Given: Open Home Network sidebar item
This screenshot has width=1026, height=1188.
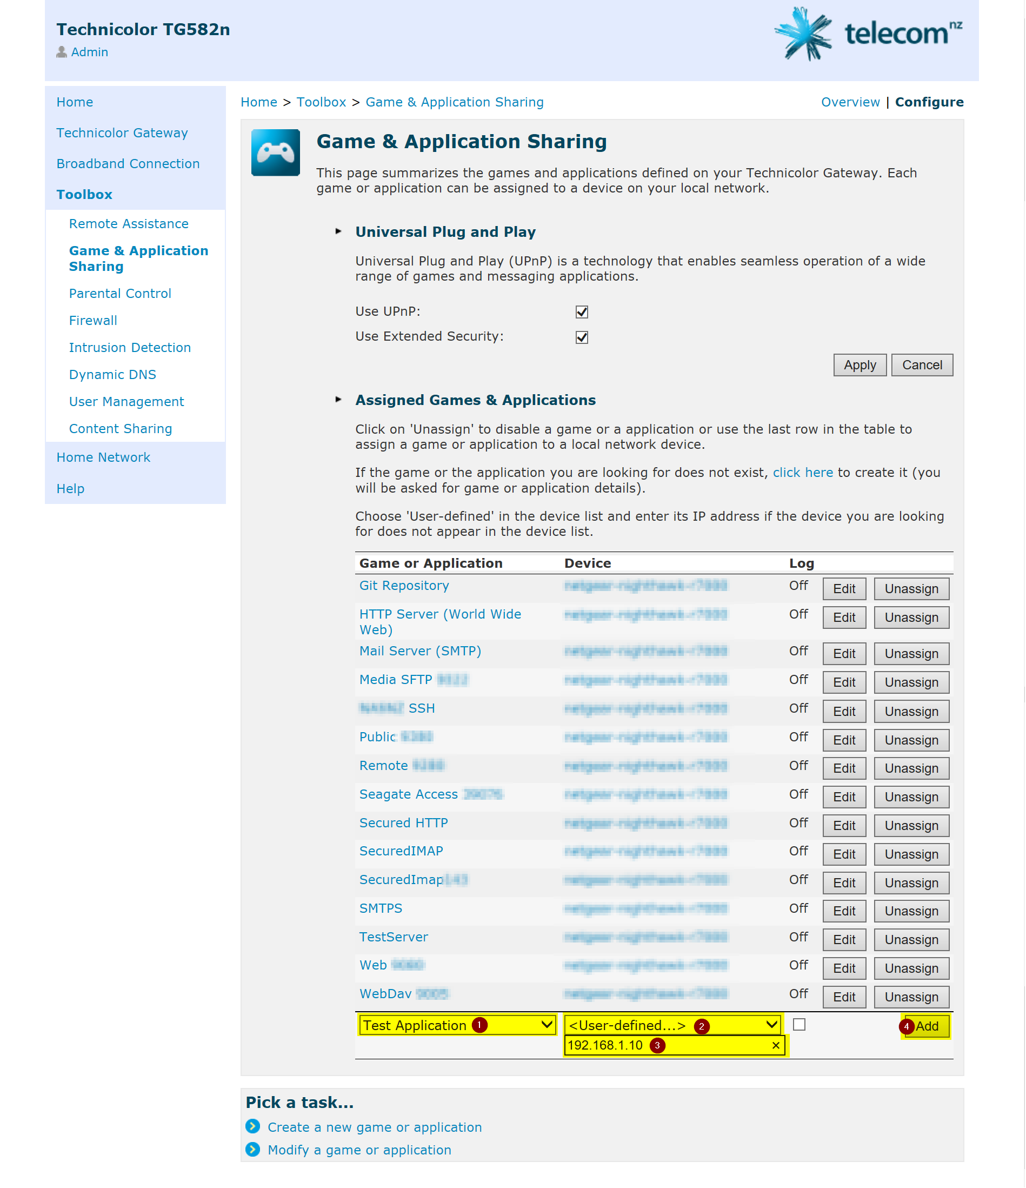Looking at the screenshot, I should coord(103,457).
